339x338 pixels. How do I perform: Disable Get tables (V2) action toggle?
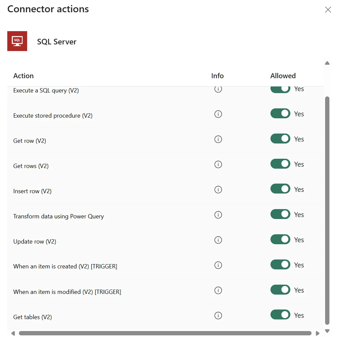pyautogui.click(x=280, y=315)
